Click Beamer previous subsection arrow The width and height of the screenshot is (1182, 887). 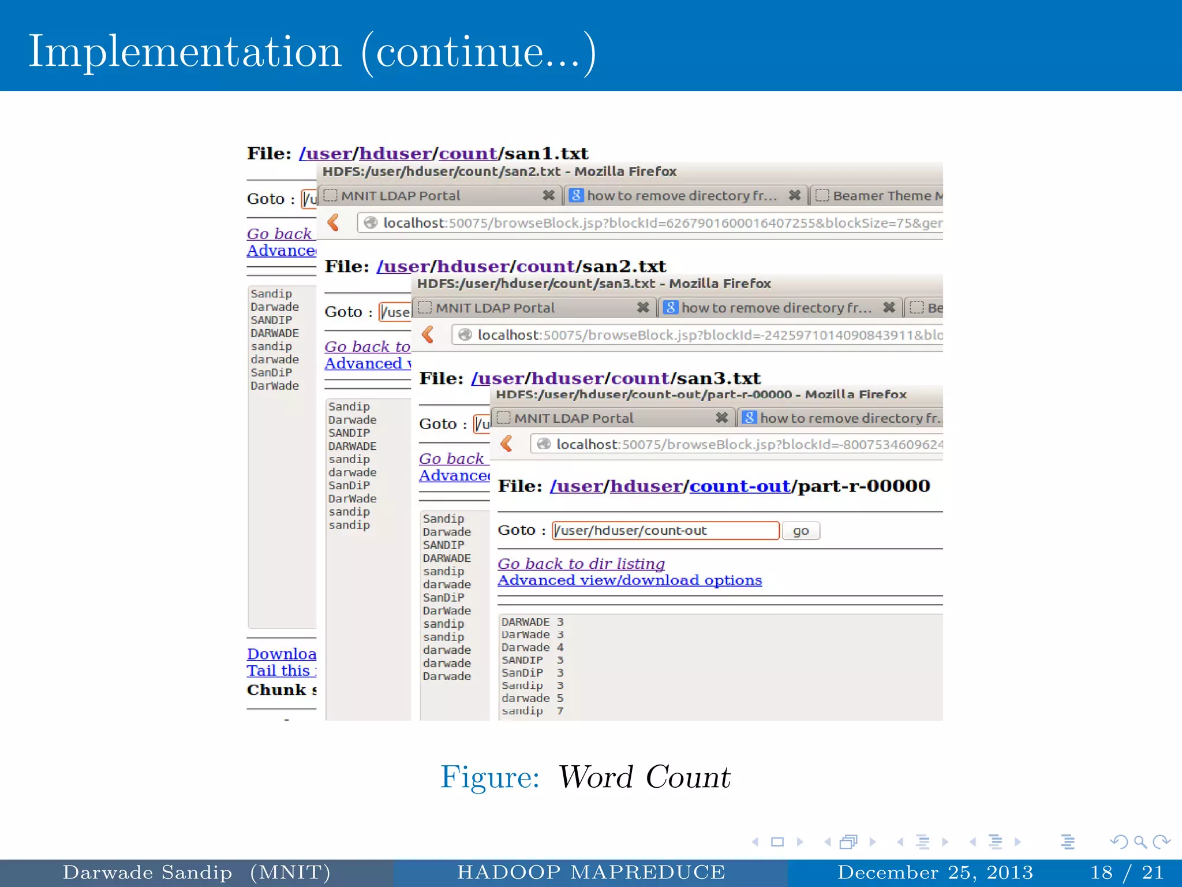(900, 842)
